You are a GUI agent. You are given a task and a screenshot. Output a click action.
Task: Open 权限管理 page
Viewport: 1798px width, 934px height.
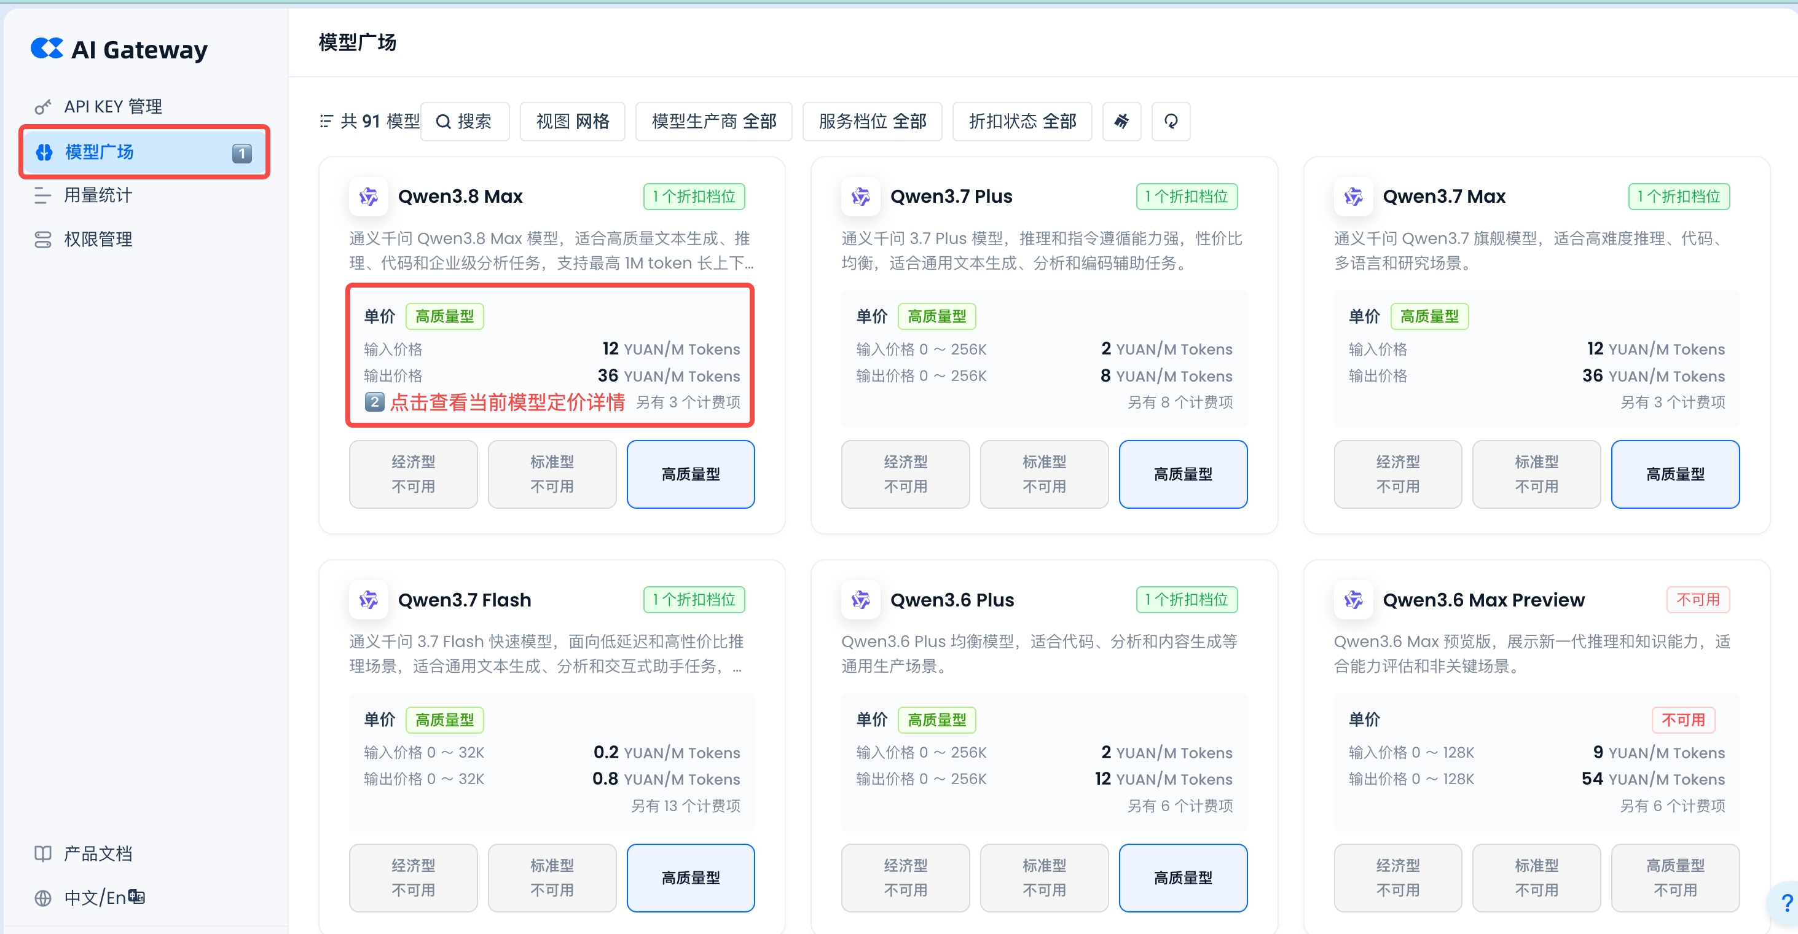pos(144,240)
